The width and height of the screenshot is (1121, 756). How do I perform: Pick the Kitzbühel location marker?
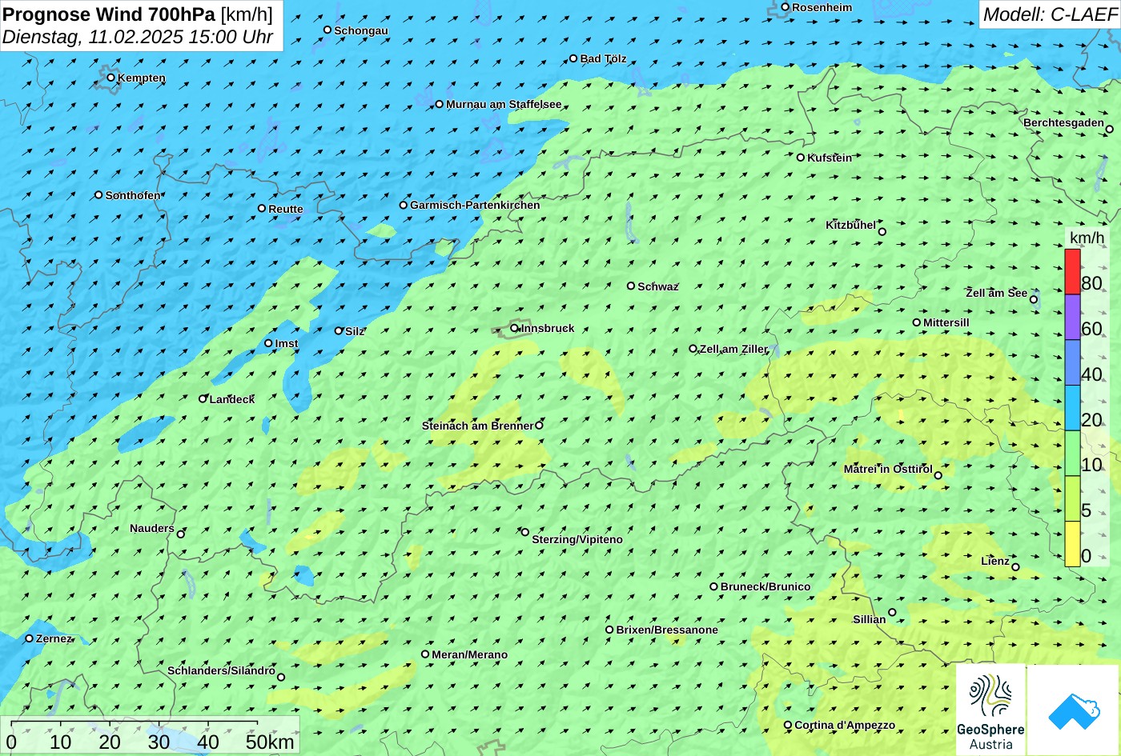[882, 232]
